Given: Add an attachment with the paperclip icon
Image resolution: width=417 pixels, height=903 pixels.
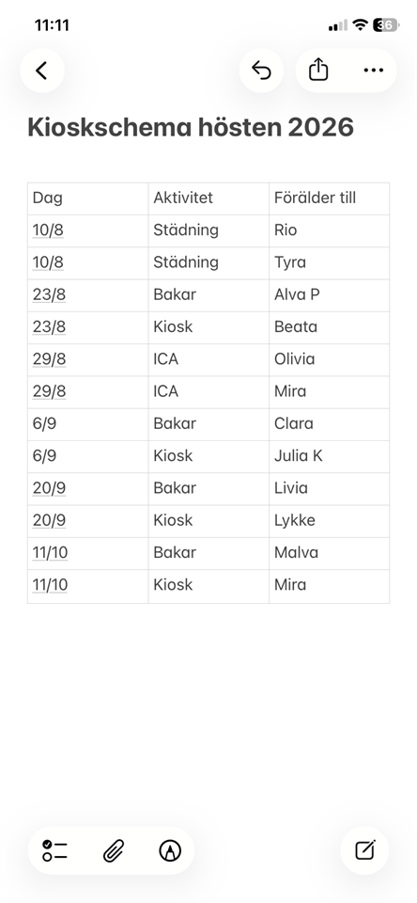Looking at the screenshot, I should [x=114, y=850].
